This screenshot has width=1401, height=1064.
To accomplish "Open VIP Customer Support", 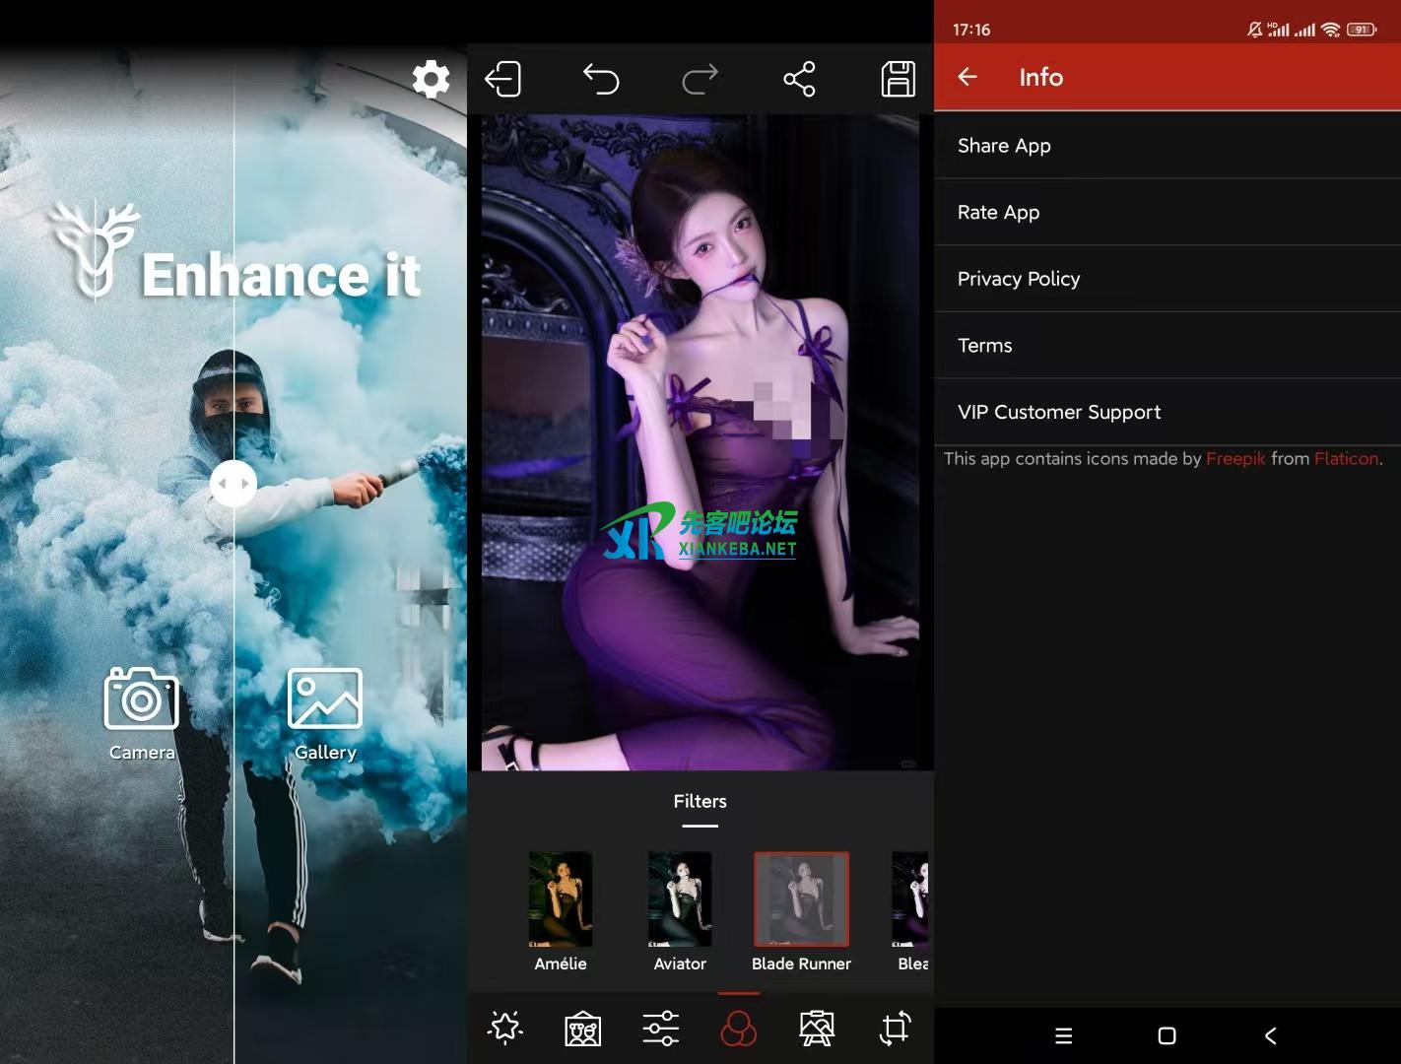I will (x=1059, y=412).
